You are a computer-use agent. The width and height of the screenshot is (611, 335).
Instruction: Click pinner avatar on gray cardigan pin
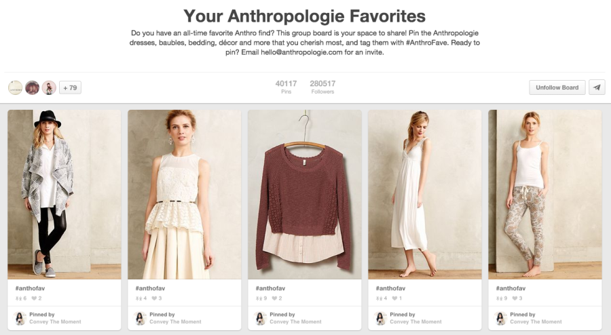point(20,318)
